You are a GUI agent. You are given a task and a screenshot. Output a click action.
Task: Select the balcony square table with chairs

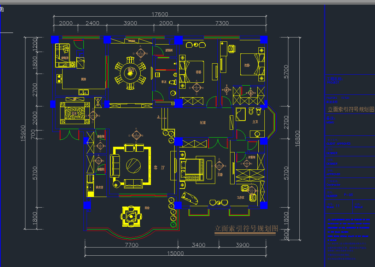tap(131, 216)
